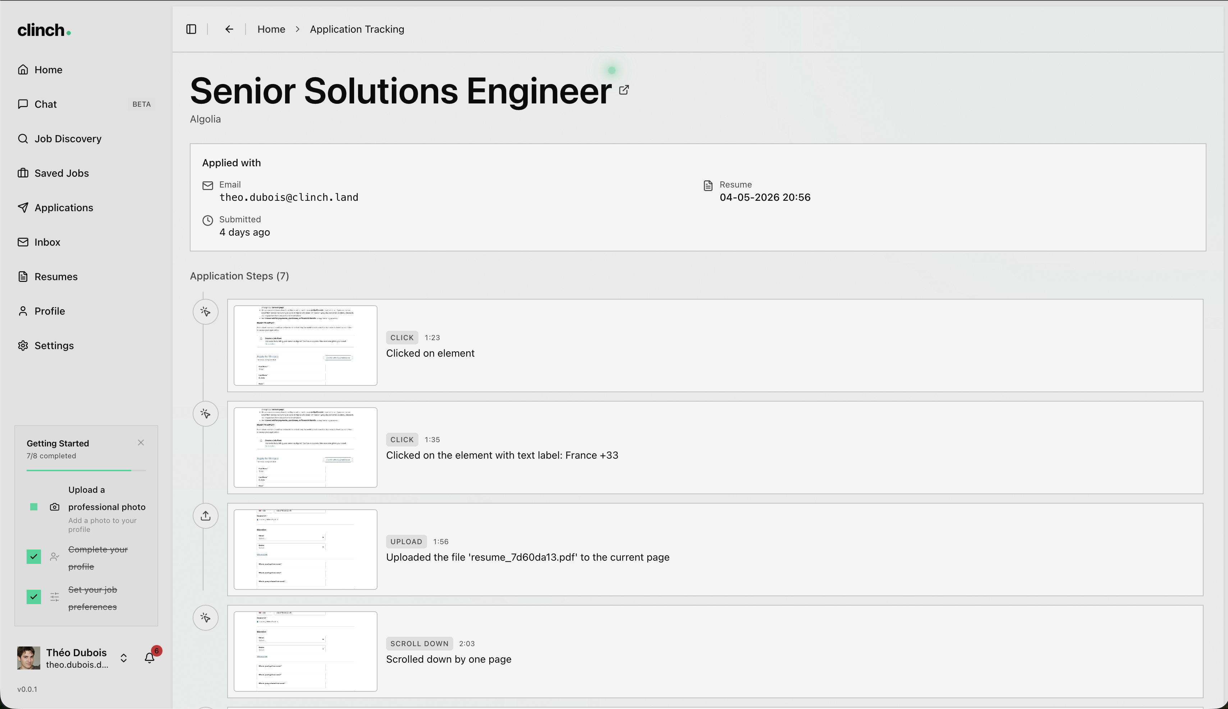Click the Inbox envelope icon

coord(23,242)
